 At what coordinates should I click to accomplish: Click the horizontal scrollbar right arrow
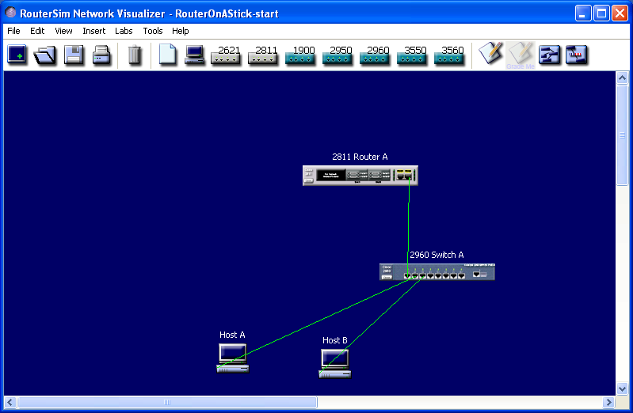(608, 402)
